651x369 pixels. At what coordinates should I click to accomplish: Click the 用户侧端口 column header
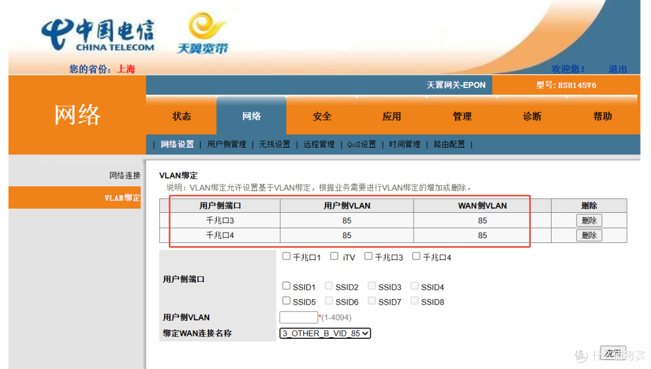[x=220, y=206]
